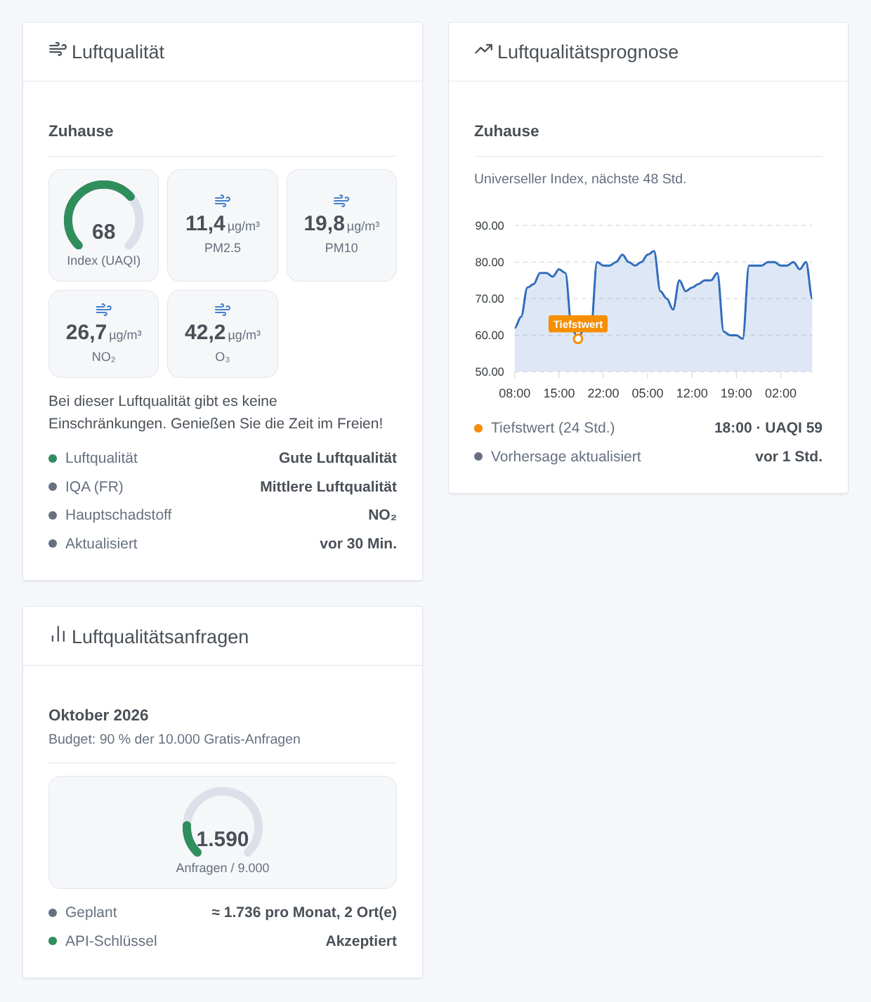Click the green dot beside API-Schlüssel
The width and height of the screenshot is (871, 1002).
click(x=53, y=941)
